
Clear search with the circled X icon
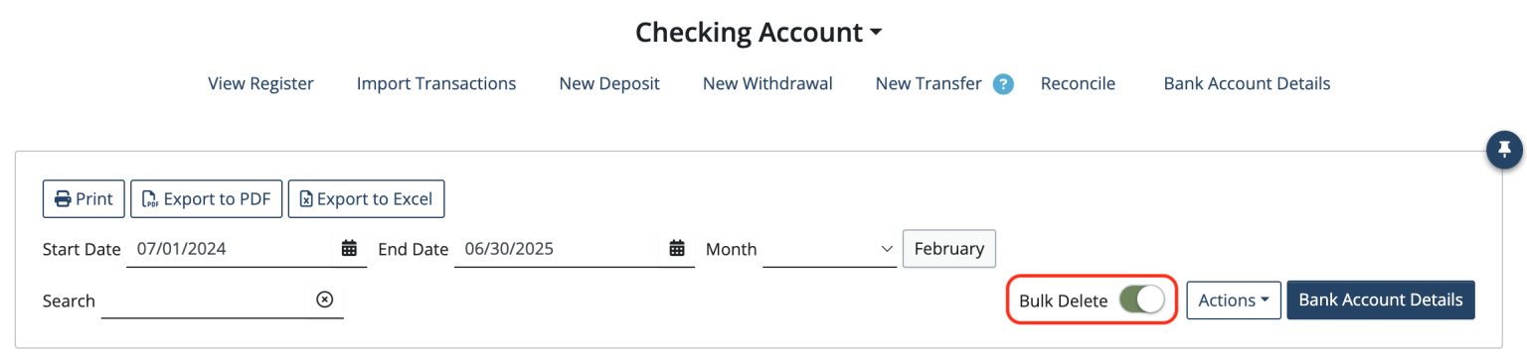325,299
